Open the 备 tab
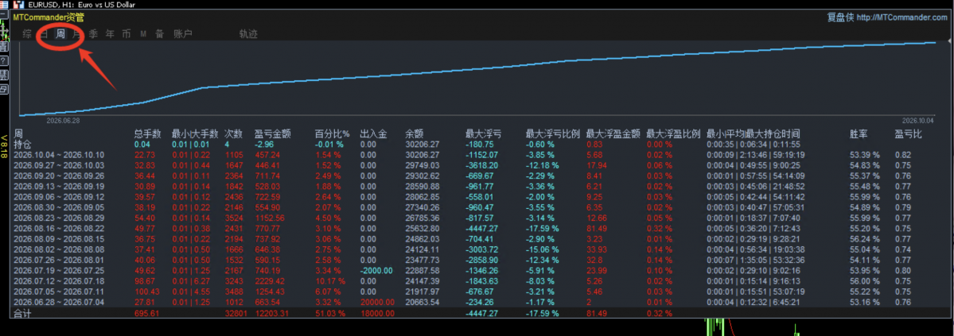Screen dimensions: 954x336 click(x=159, y=34)
